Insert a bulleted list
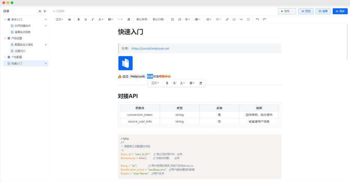Image resolution: width=350 pixels, height=182 pixels. 172,19
